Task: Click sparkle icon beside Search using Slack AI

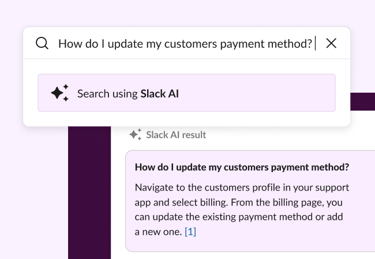Action: 59,93
